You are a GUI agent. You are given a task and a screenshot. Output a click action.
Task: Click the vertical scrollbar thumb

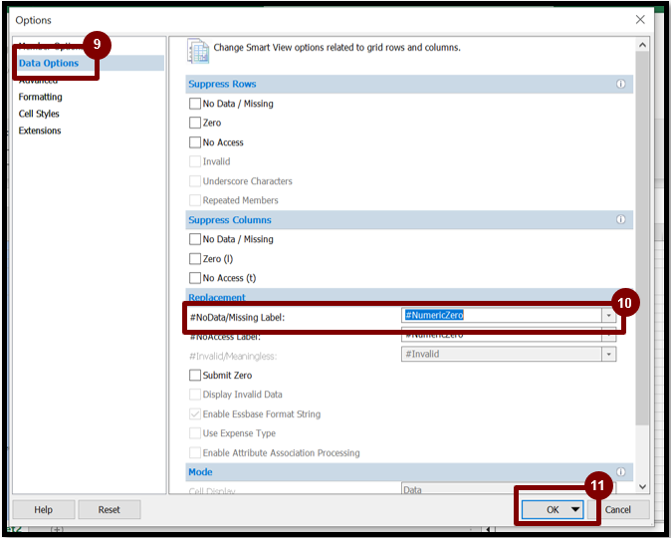642,238
